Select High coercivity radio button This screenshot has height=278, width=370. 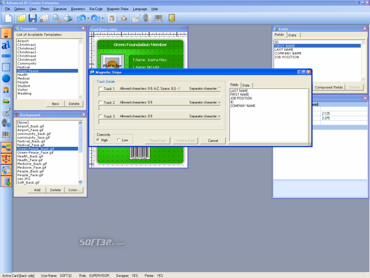pos(98,140)
